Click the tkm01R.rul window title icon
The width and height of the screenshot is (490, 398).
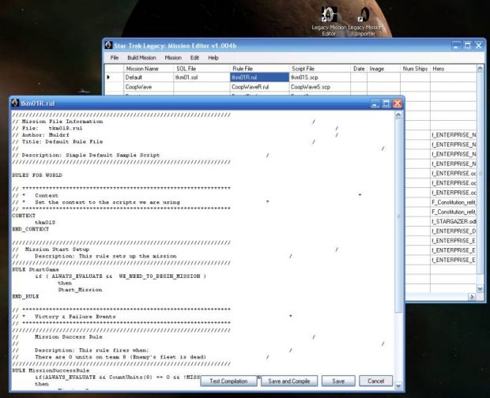point(15,103)
